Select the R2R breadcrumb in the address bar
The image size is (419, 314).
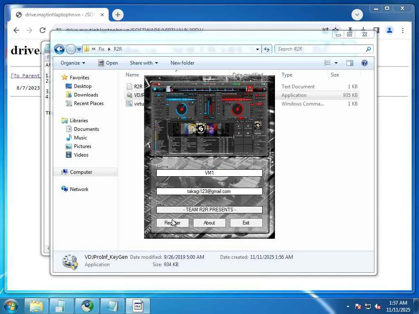click(x=118, y=49)
